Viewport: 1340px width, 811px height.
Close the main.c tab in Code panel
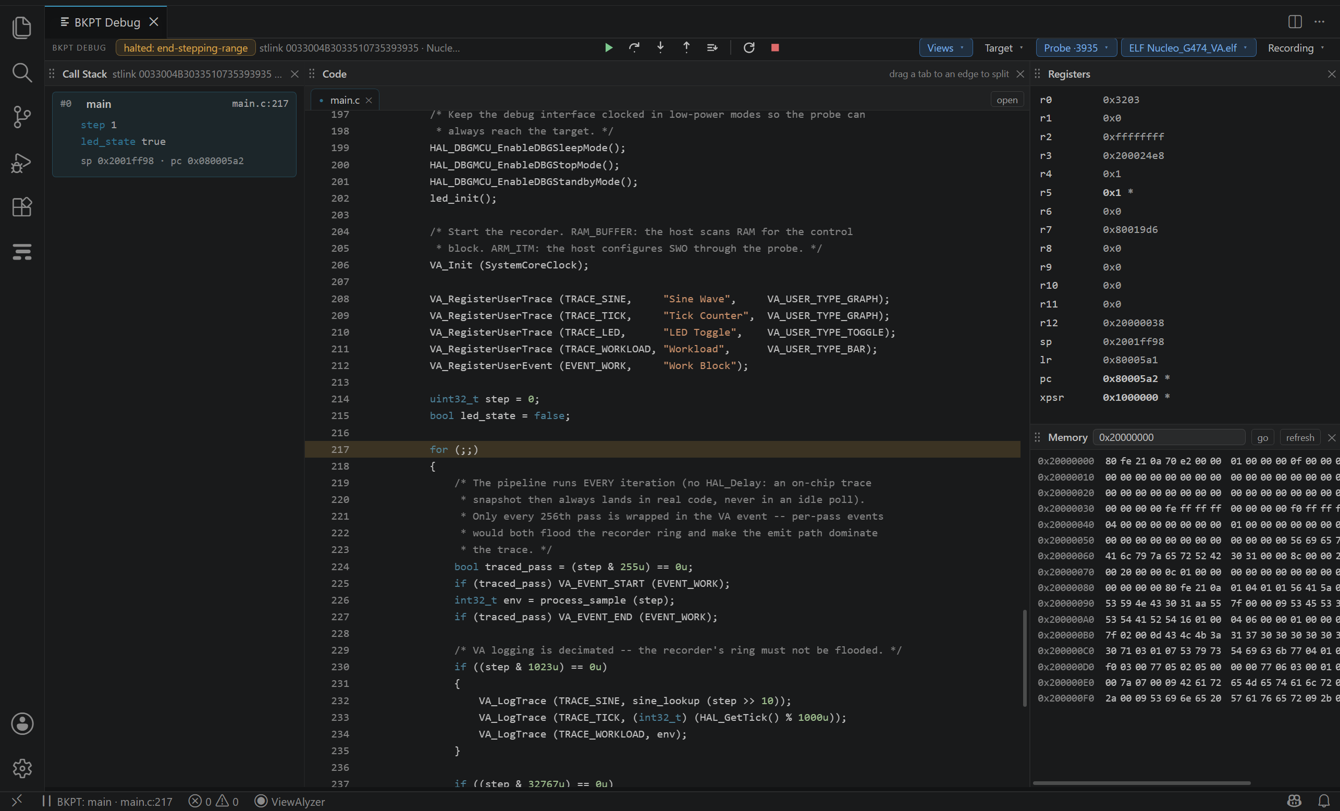point(368,100)
